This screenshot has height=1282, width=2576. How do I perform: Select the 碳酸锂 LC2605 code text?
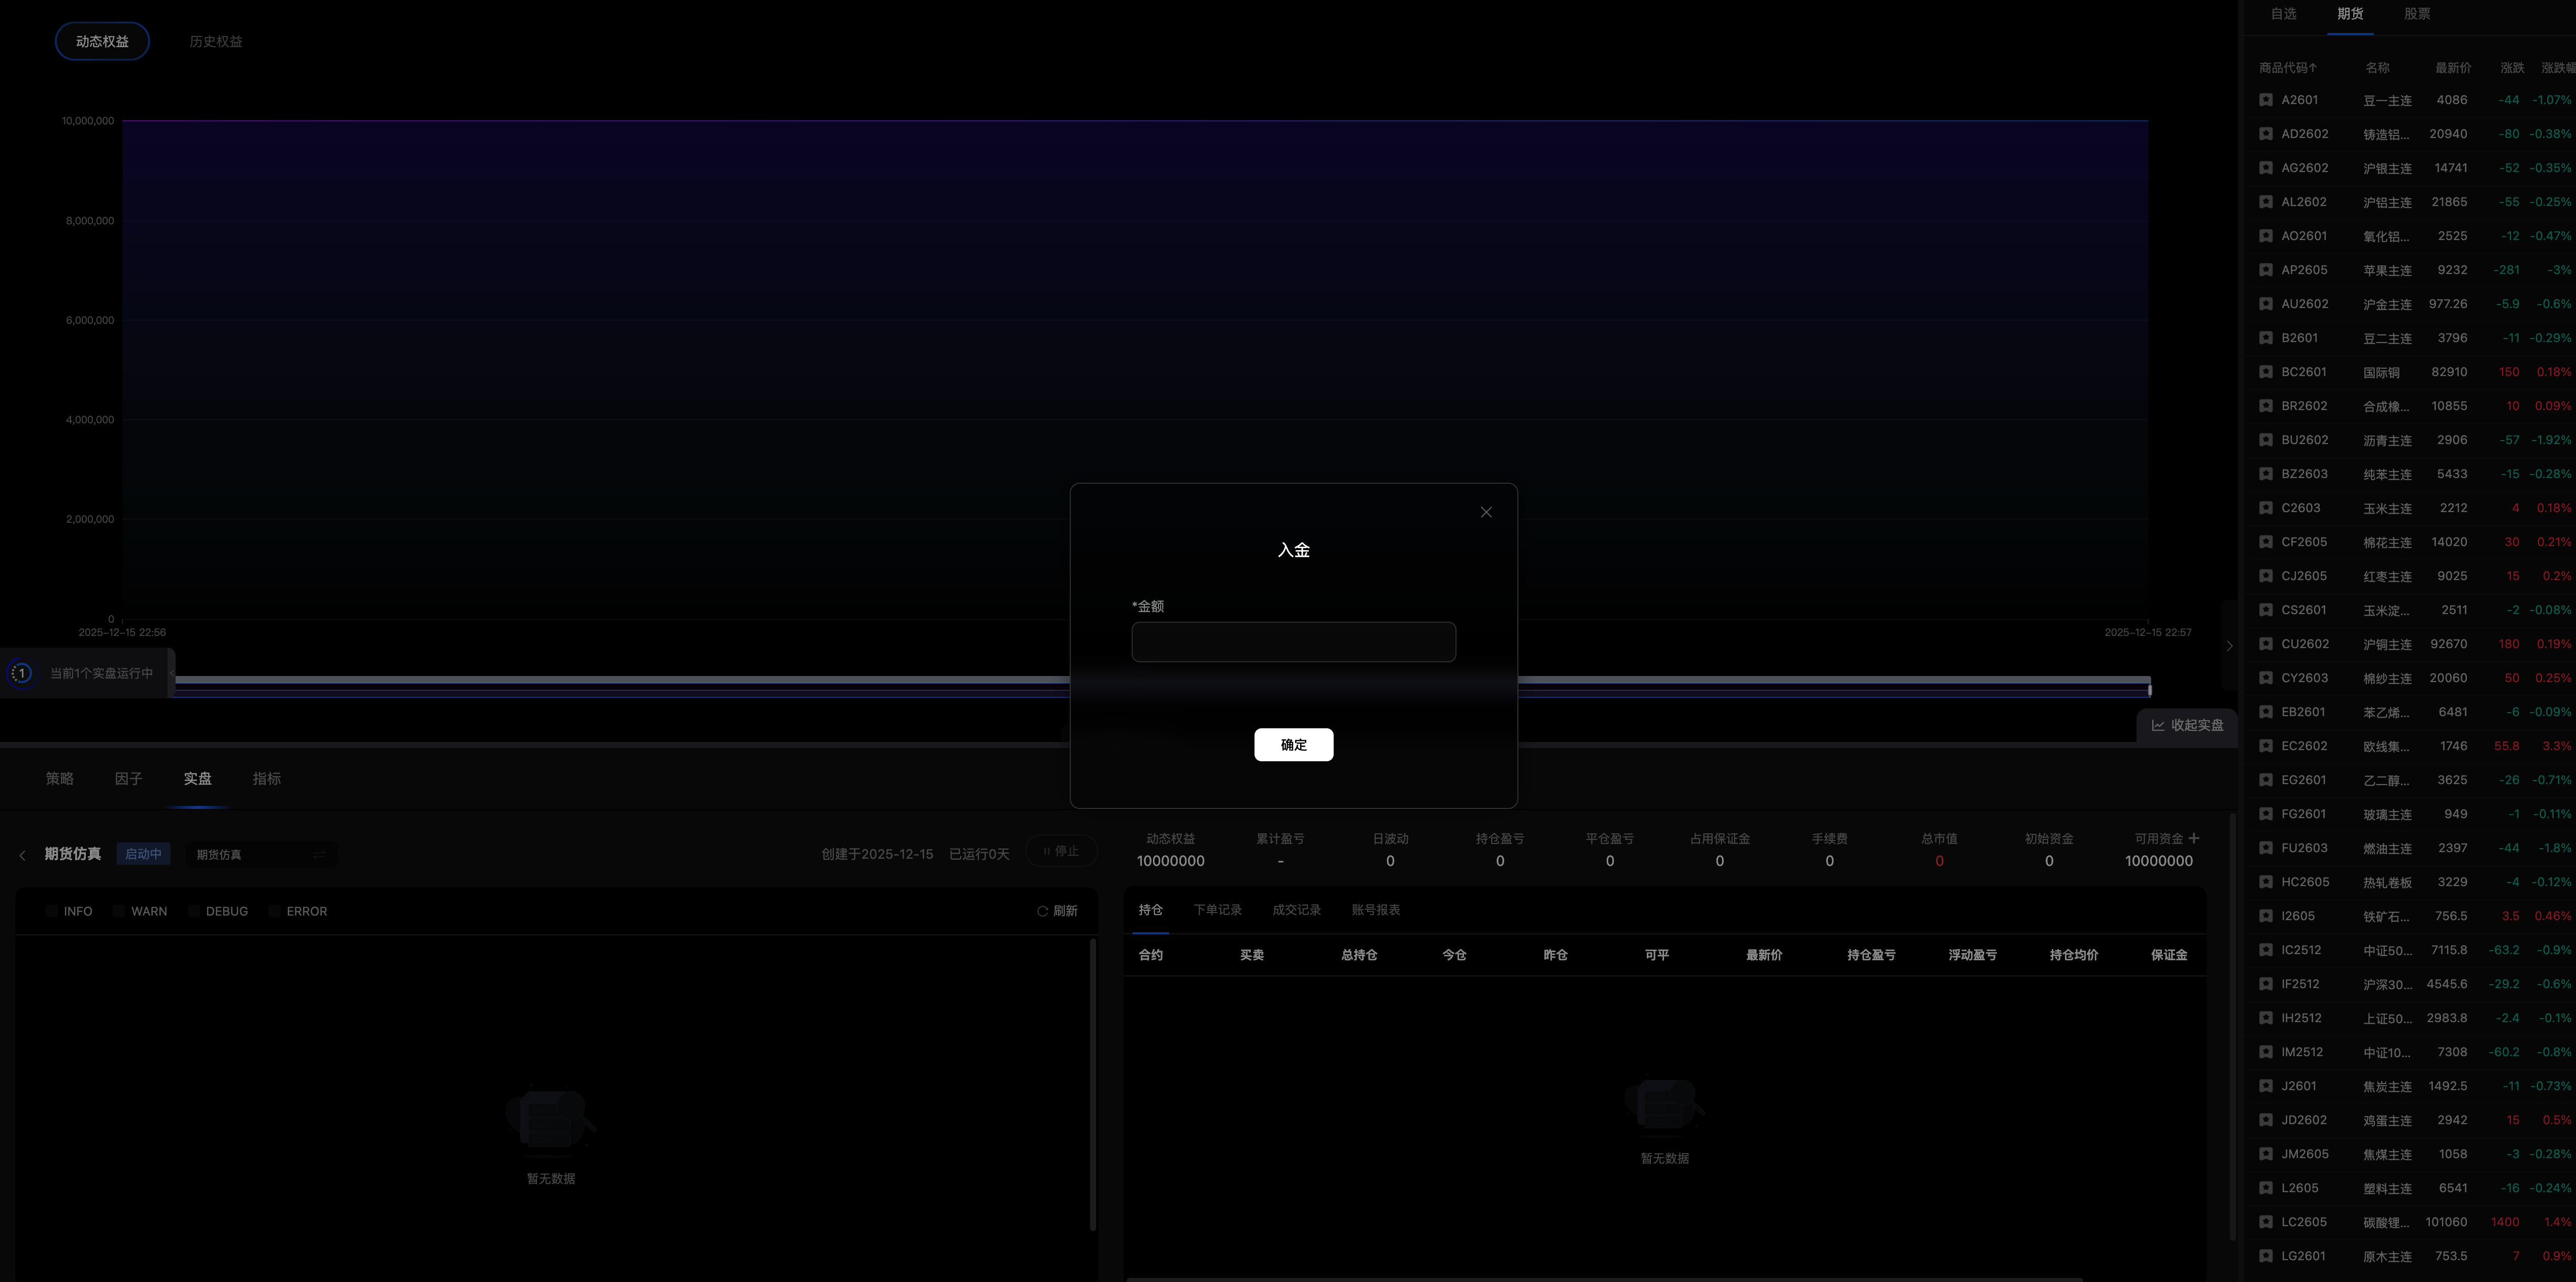coord(2304,1222)
